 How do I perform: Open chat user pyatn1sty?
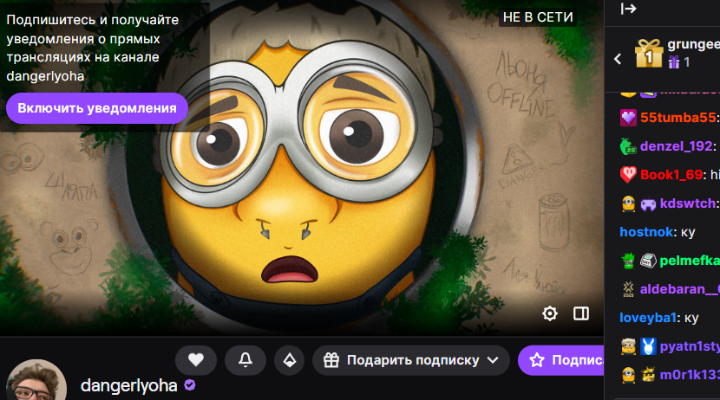[690, 346]
